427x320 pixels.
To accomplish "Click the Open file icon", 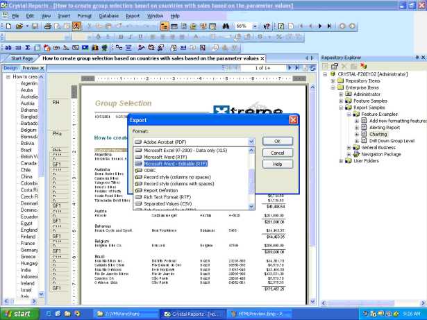I will tap(19, 26).
